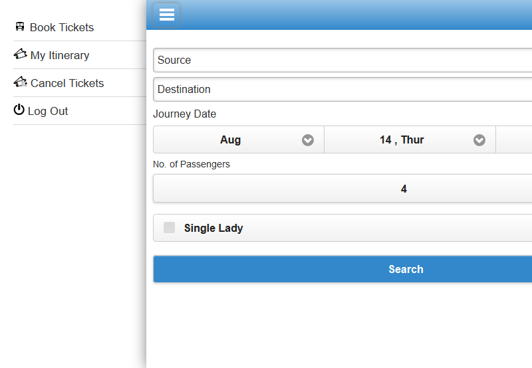The image size is (532, 368).
Task: Click the hamburger menu icon in header
Action: (166, 15)
